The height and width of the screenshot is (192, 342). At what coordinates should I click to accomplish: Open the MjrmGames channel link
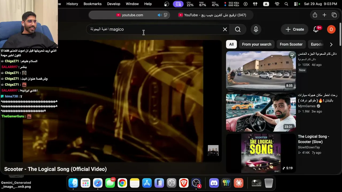pyautogui.click(x=307, y=106)
